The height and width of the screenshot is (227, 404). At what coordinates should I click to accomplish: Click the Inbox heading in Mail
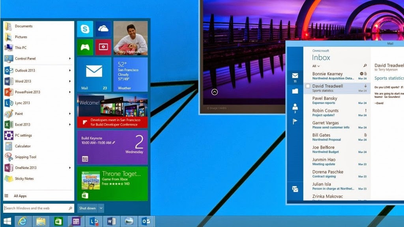click(321, 58)
